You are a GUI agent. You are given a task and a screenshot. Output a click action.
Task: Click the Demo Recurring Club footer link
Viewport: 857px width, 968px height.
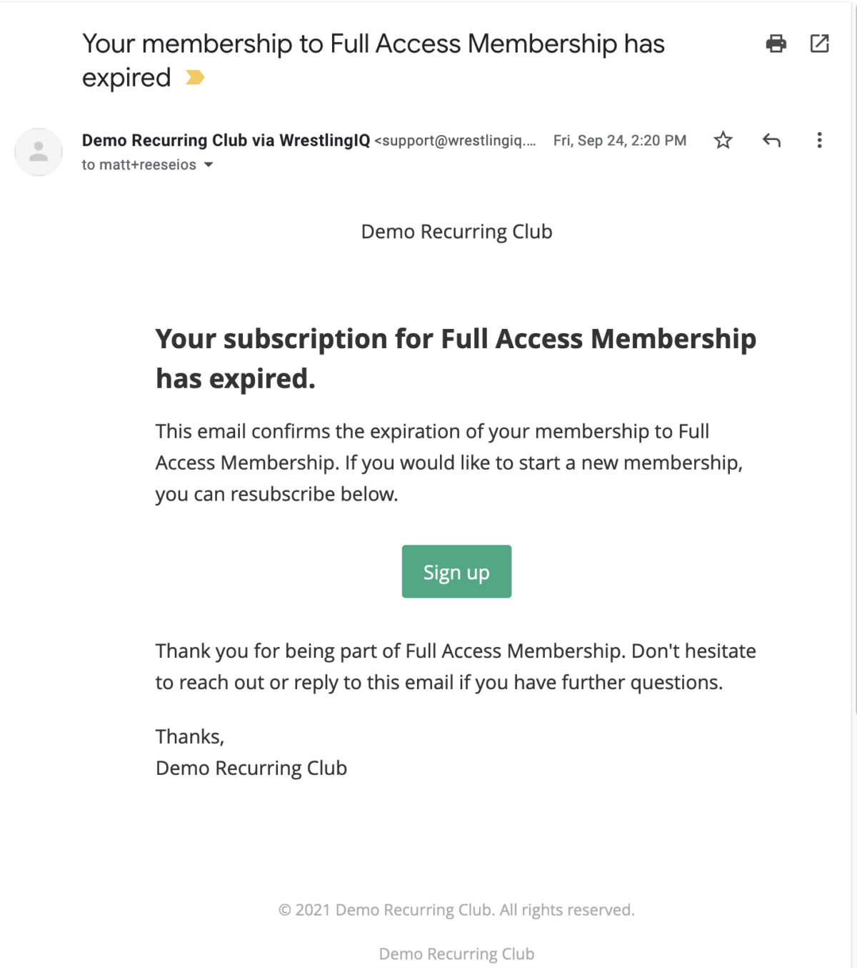coord(456,953)
